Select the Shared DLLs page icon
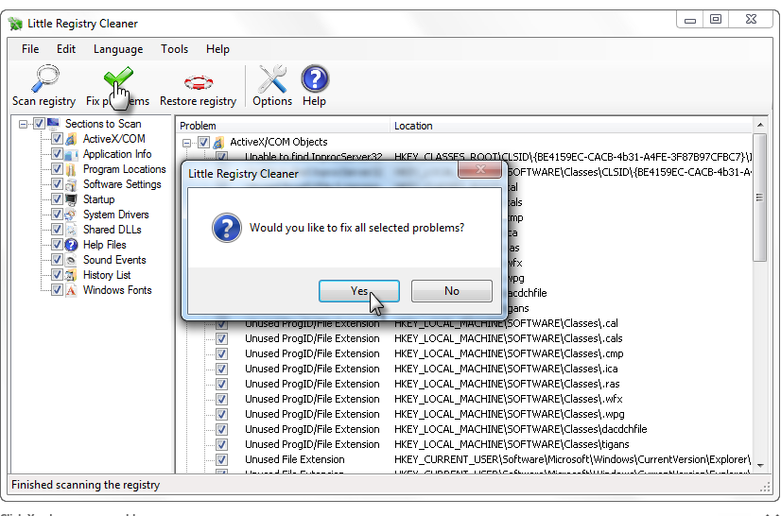This screenshot has height=516, width=781. (71, 230)
